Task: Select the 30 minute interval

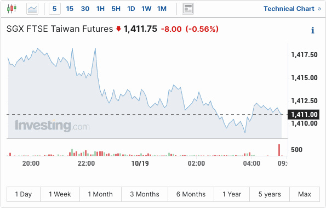Action: tap(85, 9)
